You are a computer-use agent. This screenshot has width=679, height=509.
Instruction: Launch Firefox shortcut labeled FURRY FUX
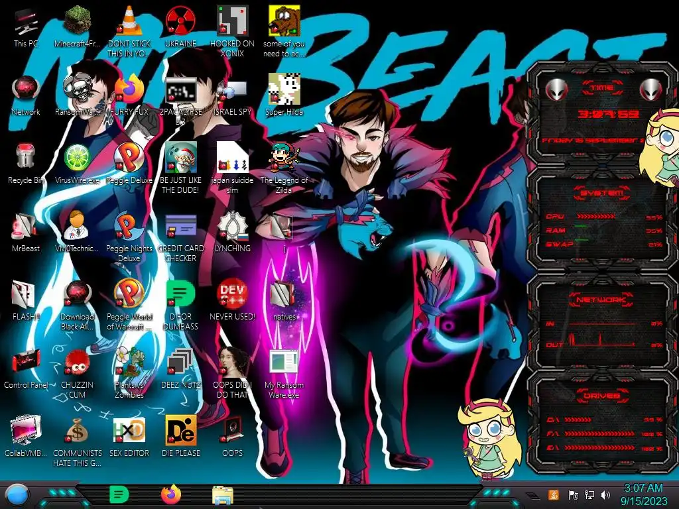129,89
